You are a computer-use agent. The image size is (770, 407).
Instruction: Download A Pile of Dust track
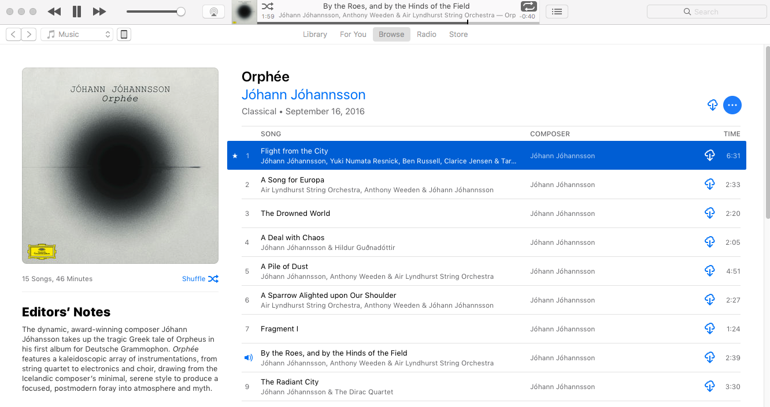point(710,271)
